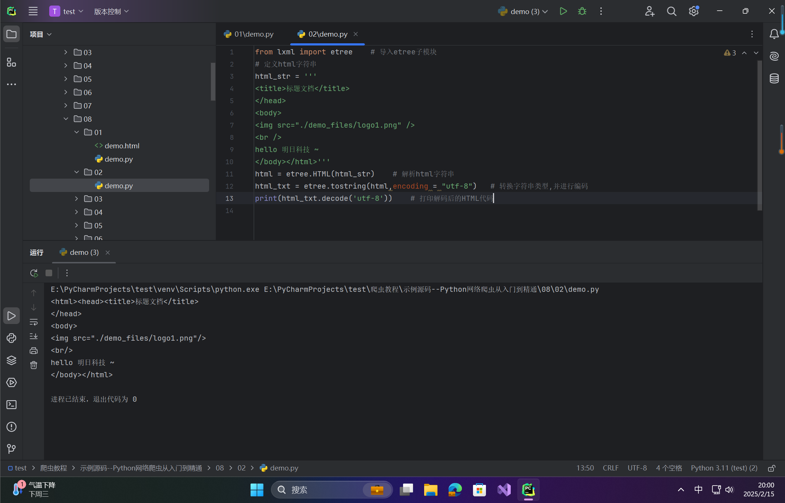The image size is (785, 503).
Task: Click the CRLF line separator indicator
Action: (610, 468)
